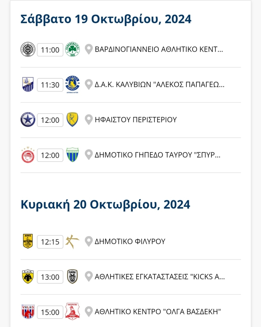Click the 11:00 match time box
Image resolution: width=261 pixels, height=327 pixels.
[50, 50]
